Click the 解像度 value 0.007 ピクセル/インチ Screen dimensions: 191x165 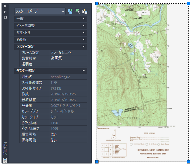pyautogui.click(x=69, y=105)
